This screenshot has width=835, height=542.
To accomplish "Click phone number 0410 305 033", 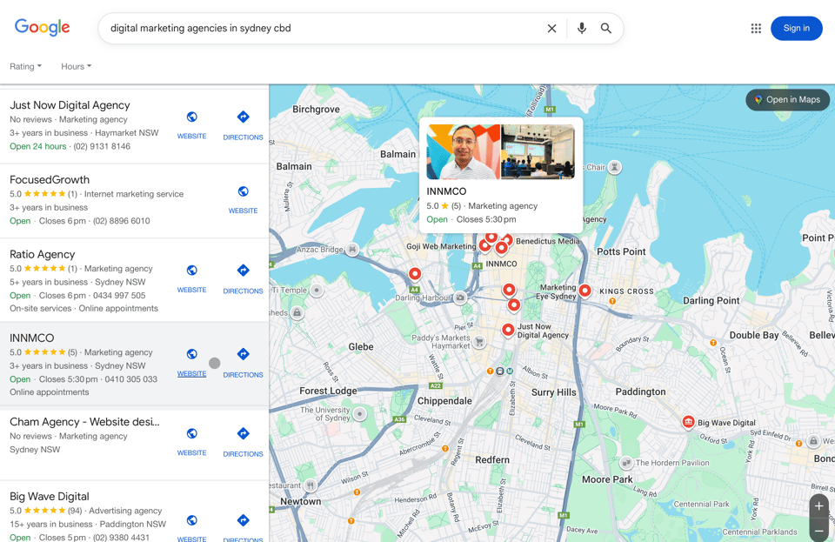I will (x=131, y=379).
